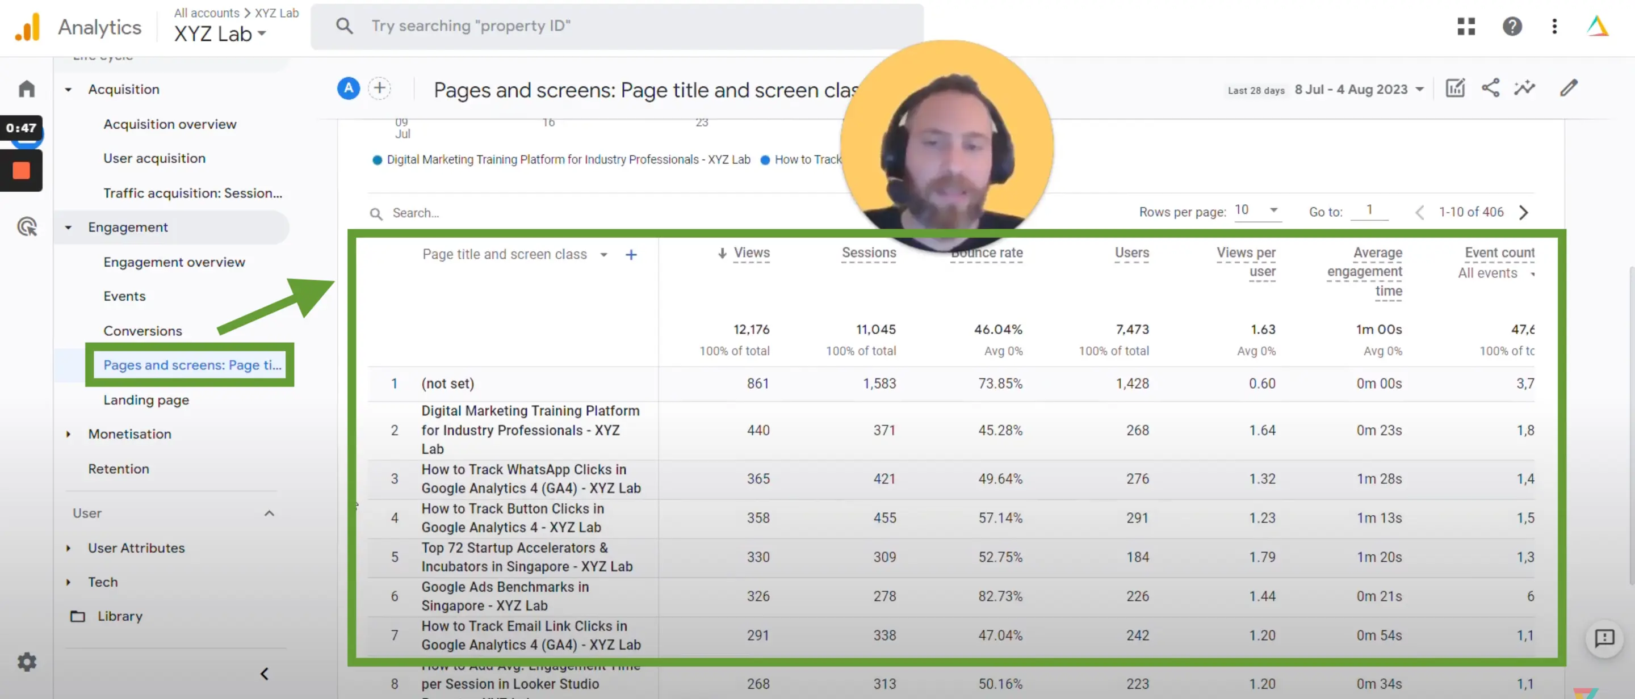Open the Events report
1635x699 pixels.
(124, 296)
